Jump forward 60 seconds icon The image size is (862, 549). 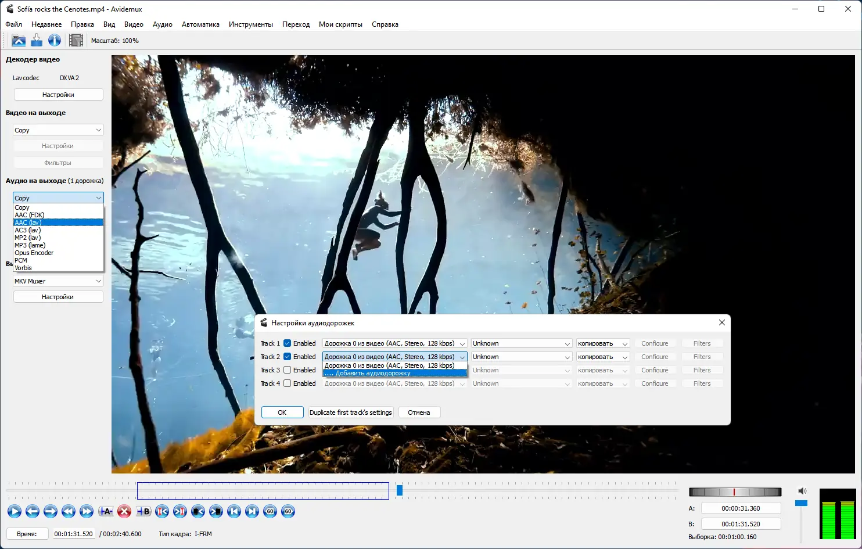pyautogui.click(x=288, y=511)
